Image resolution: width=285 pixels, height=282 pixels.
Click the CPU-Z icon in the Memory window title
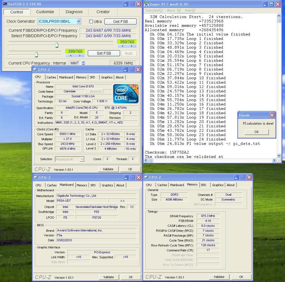[x=146, y=177]
